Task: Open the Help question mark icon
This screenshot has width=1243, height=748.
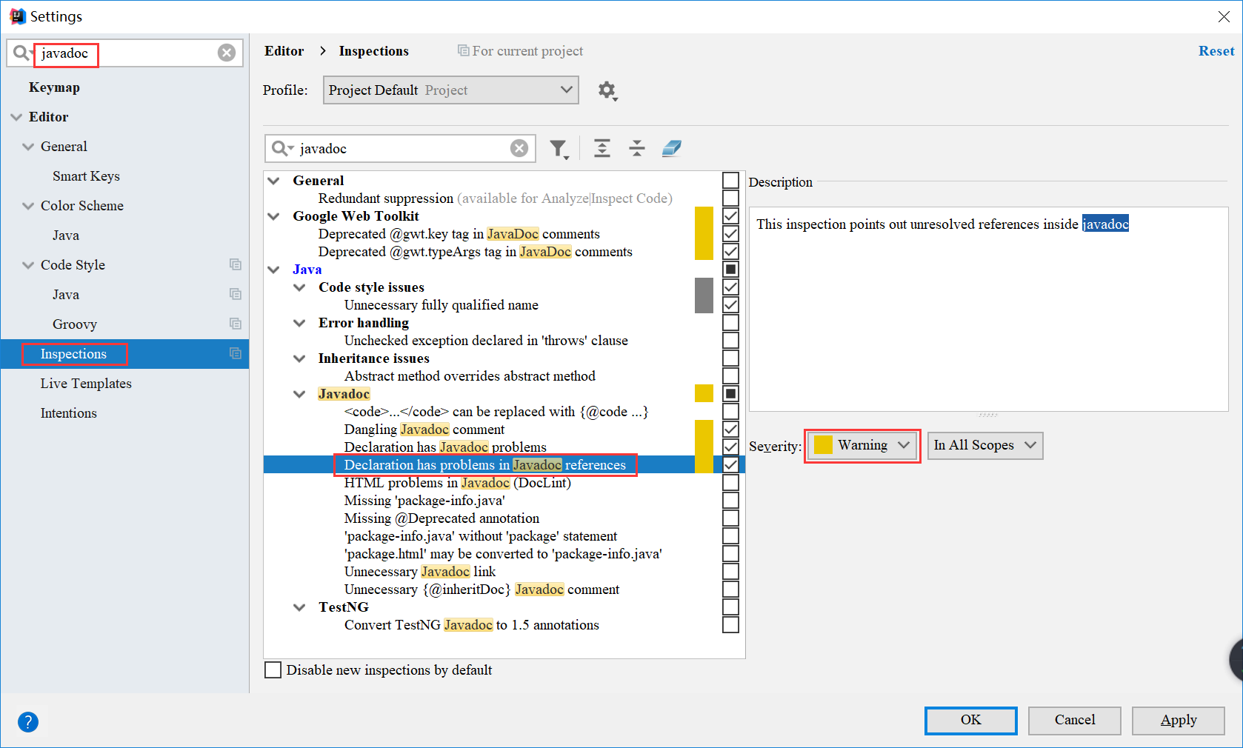Action: click(x=28, y=721)
